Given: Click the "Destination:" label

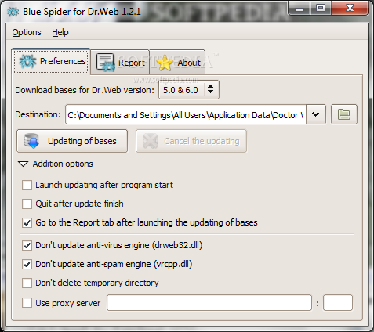Looking at the screenshot, I should point(38,114).
